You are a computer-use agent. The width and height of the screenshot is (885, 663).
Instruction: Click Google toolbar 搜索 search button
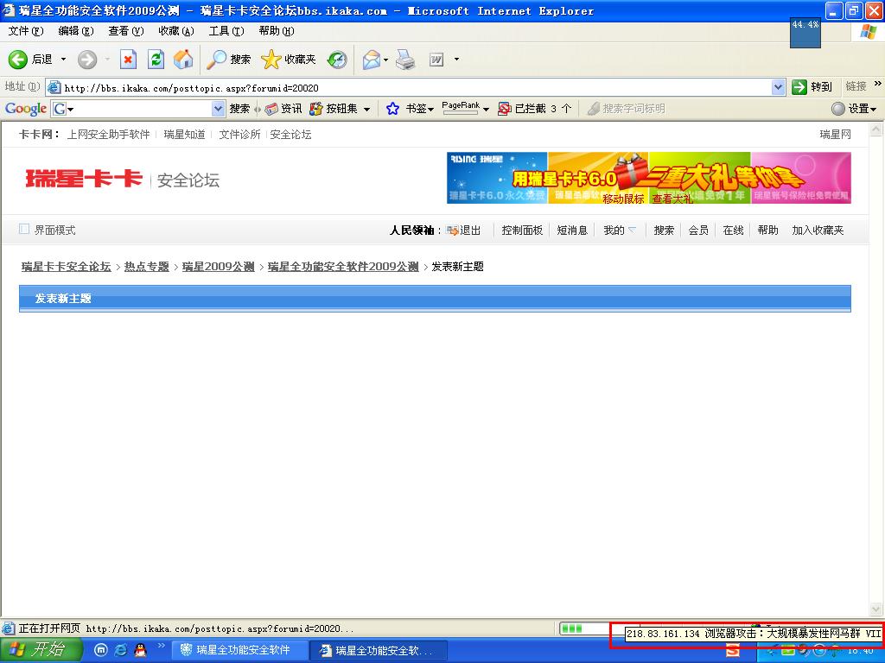pyautogui.click(x=239, y=109)
